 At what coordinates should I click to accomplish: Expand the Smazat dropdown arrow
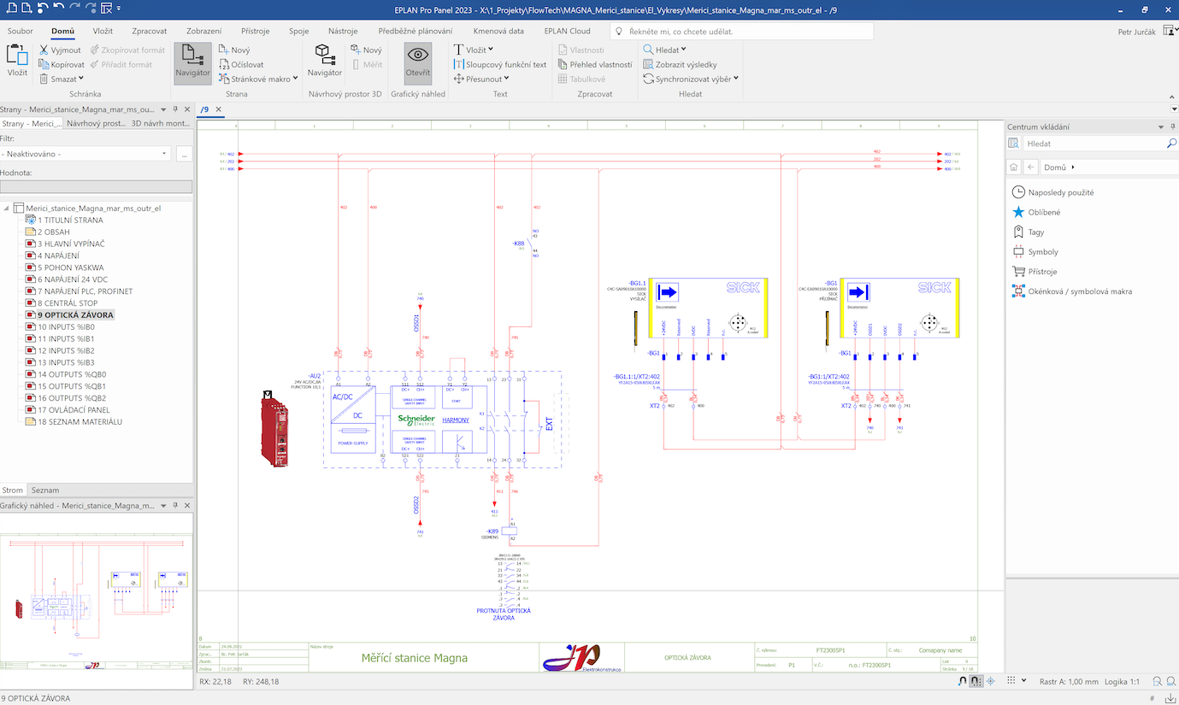[x=81, y=79]
